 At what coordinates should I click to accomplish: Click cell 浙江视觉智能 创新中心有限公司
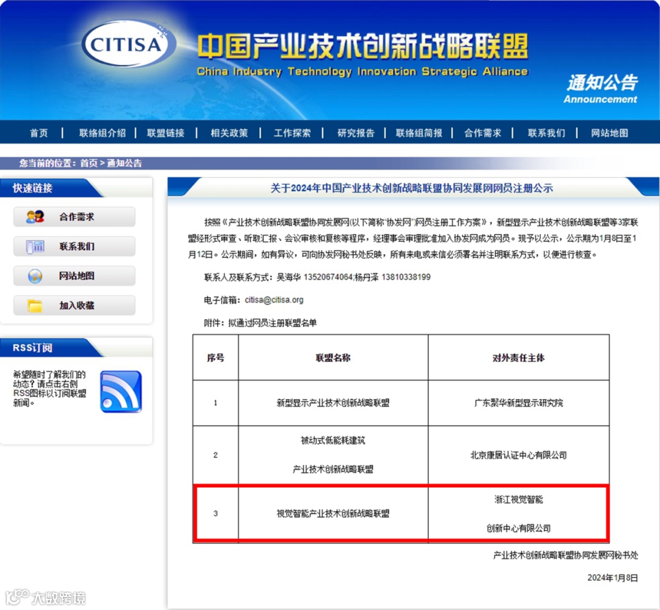pyautogui.click(x=519, y=513)
